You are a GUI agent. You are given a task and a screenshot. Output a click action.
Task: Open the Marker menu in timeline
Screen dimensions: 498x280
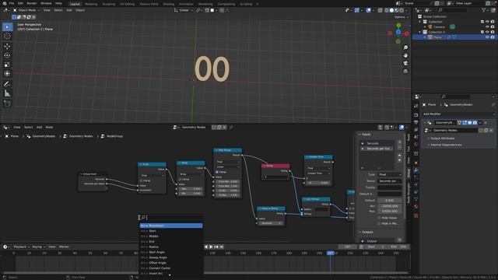tap(64, 247)
